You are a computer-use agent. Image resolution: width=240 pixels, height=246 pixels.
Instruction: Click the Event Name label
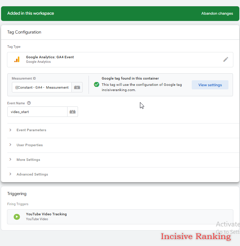[x=16, y=103]
